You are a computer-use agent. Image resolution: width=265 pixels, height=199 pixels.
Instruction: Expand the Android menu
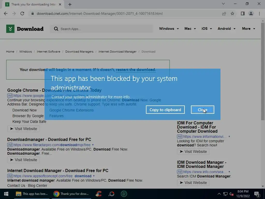point(226,29)
